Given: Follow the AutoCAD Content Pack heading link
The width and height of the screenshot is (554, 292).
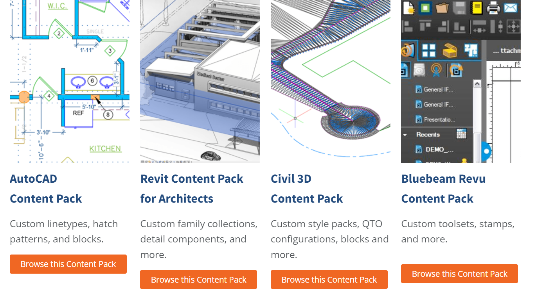Looking at the screenshot, I should point(46,189).
